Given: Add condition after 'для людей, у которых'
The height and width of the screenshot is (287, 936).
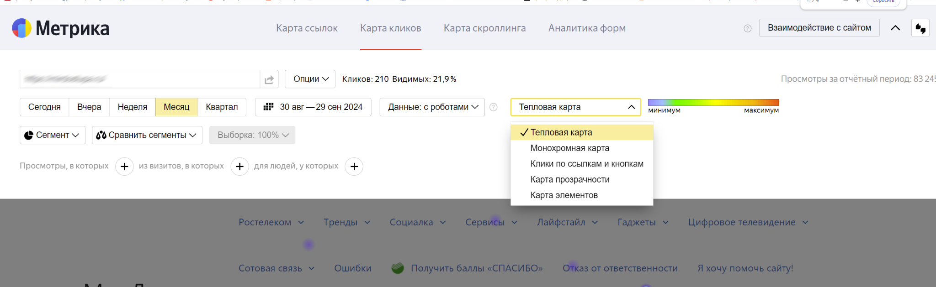Looking at the screenshot, I should tap(354, 167).
